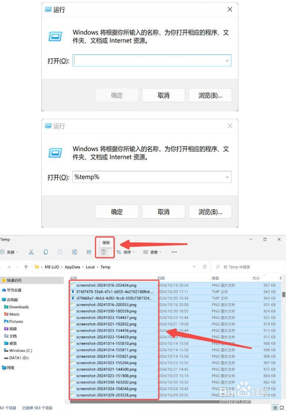The height and width of the screenshot is (411, 286).
Task: Switch to large thumbnails view icon in the status bar
Action: pos(282,408)
